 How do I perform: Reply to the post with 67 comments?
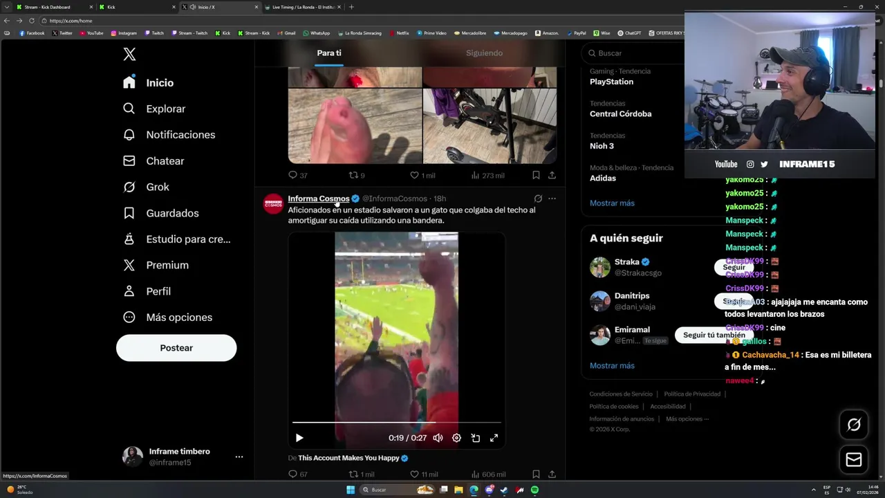coord(298,474)
